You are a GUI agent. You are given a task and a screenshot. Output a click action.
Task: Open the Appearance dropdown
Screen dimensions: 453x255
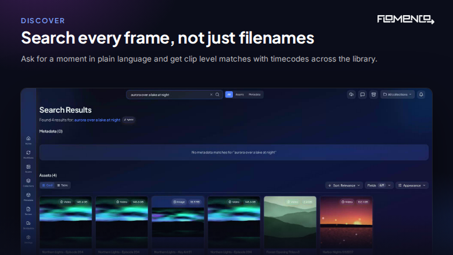(x=412, y=185)
